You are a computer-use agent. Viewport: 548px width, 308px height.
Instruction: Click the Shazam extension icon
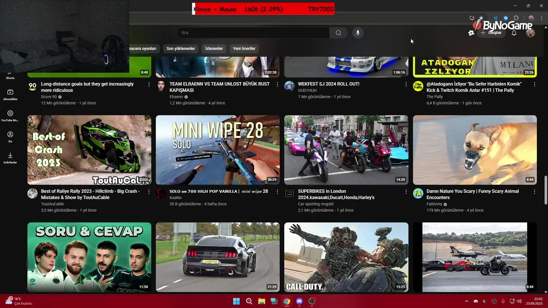pyautogui.click(x=506, y=18)
